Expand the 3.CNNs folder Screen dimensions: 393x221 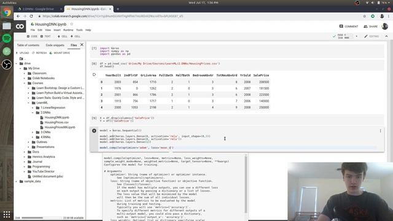click(33, 132)
